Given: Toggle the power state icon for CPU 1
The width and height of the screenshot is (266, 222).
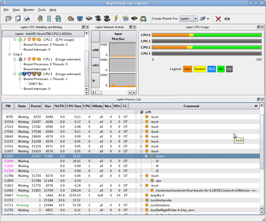Looking at the screenshot, I should [x=20, y=59].
